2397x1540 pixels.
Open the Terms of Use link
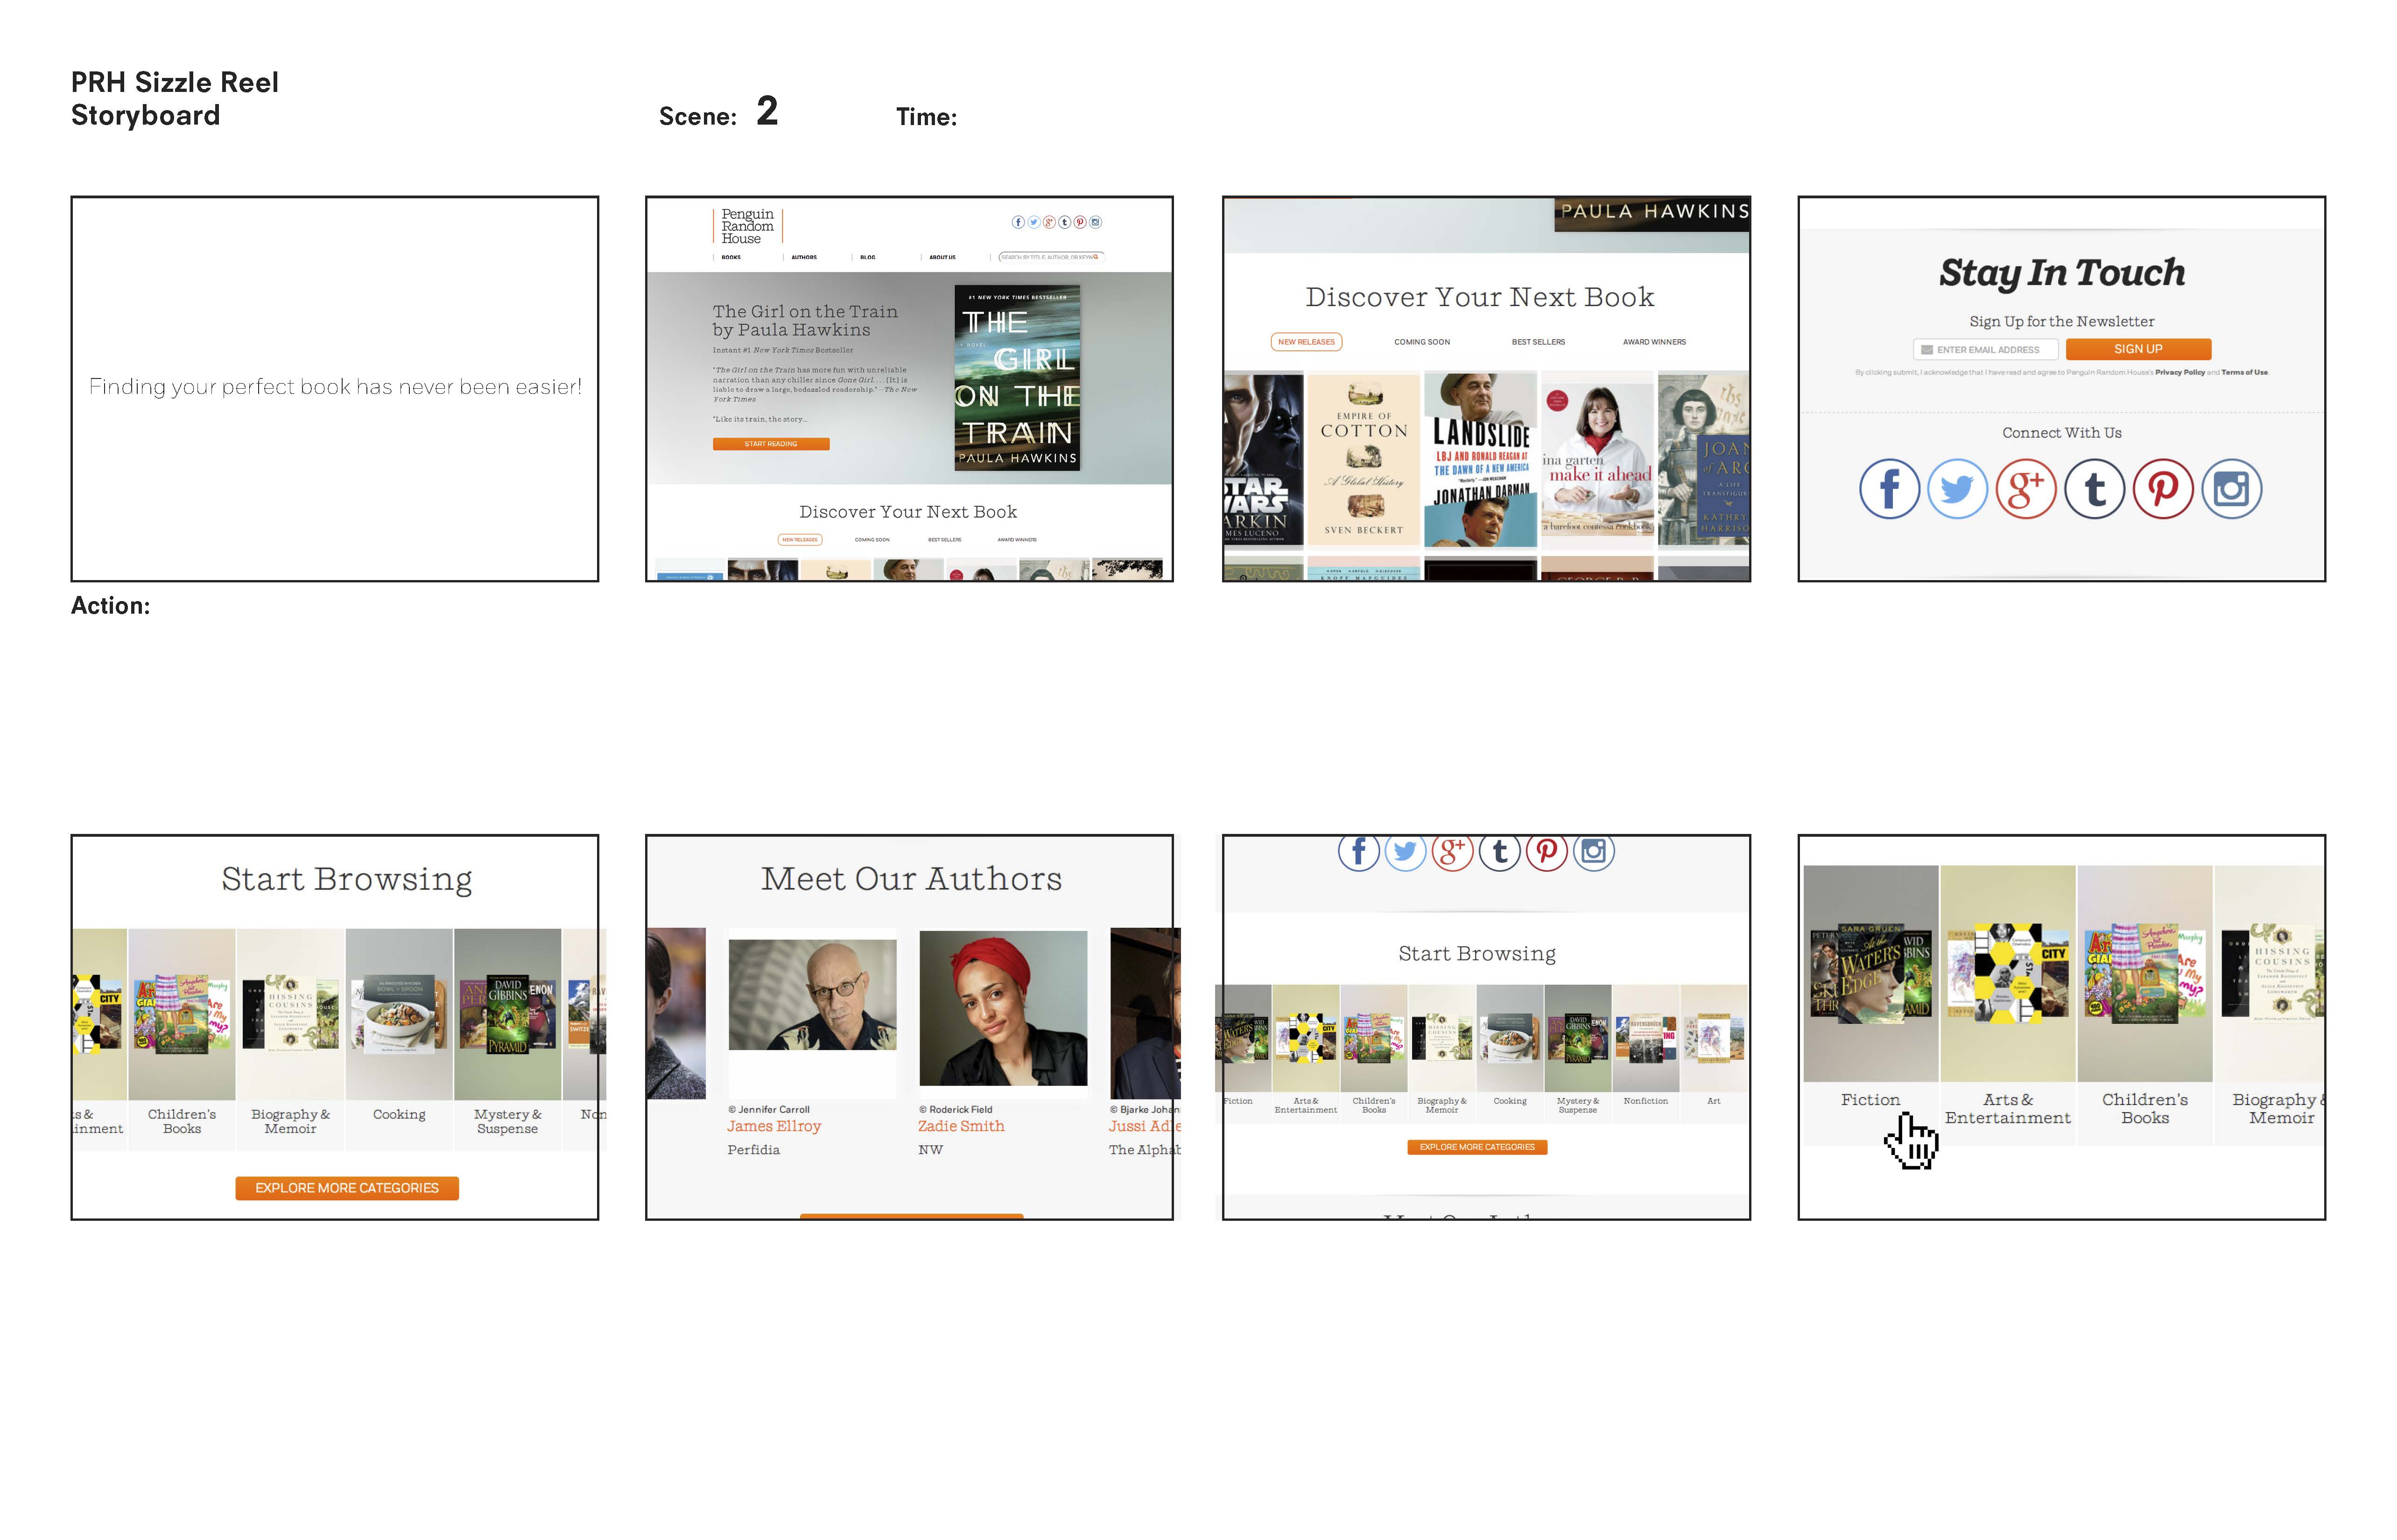pyautogui.click(x=2244, y=372)
